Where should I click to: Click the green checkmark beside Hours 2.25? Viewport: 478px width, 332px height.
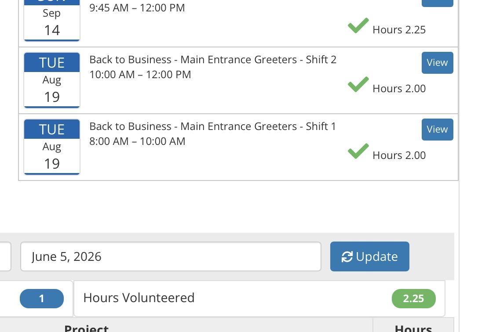pos(358,26)
